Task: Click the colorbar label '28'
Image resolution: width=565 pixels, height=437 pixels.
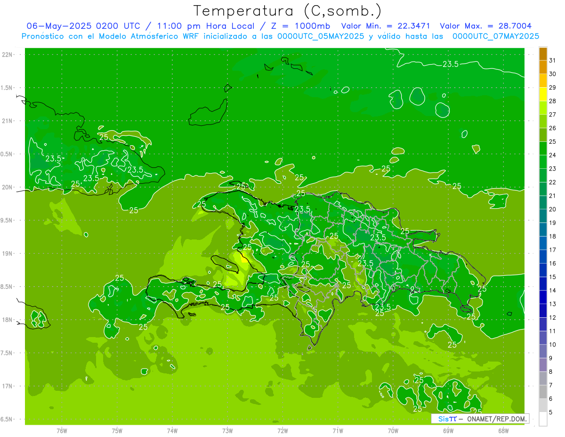Action: [552, 101]
